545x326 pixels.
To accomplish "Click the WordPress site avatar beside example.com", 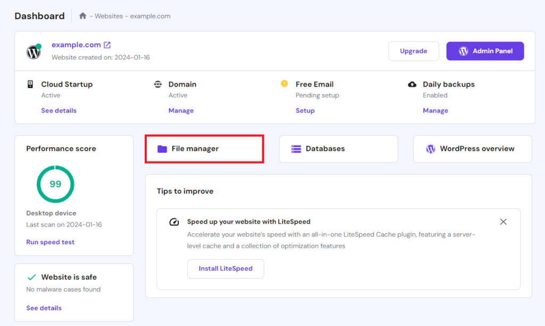I will click(33, 51).
